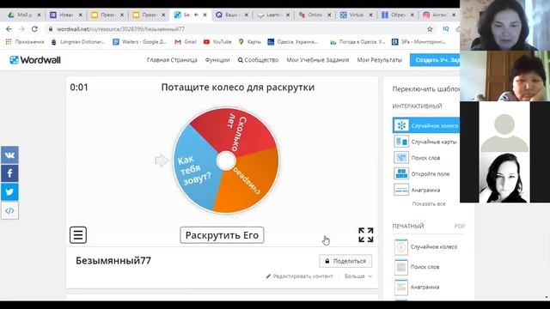Open Мои Результаты menu item
This screenshot has width=550, height=309.
pos(379,60)
